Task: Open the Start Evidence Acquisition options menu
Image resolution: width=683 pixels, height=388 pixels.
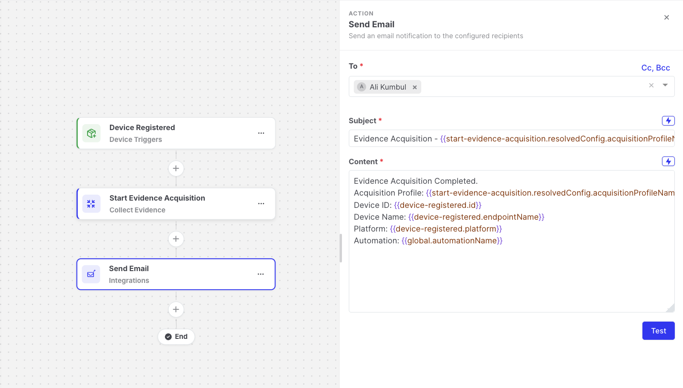Action: (261, 204)
